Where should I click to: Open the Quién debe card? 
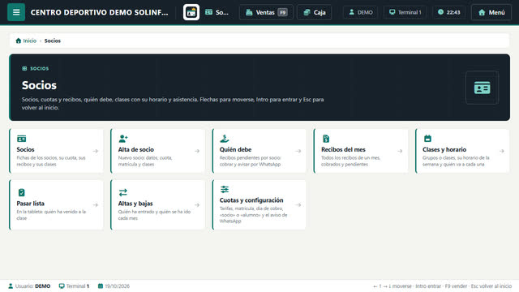coord(259,151)
